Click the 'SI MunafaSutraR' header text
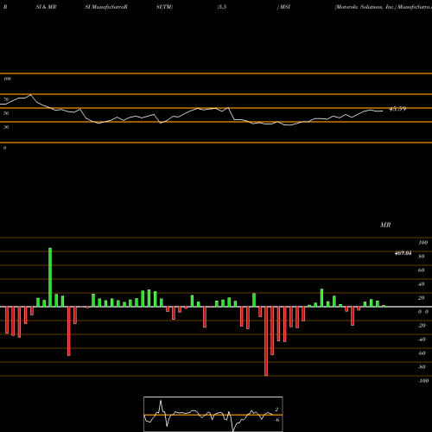The width and height of the screenshot is (432, 432). 106,7
